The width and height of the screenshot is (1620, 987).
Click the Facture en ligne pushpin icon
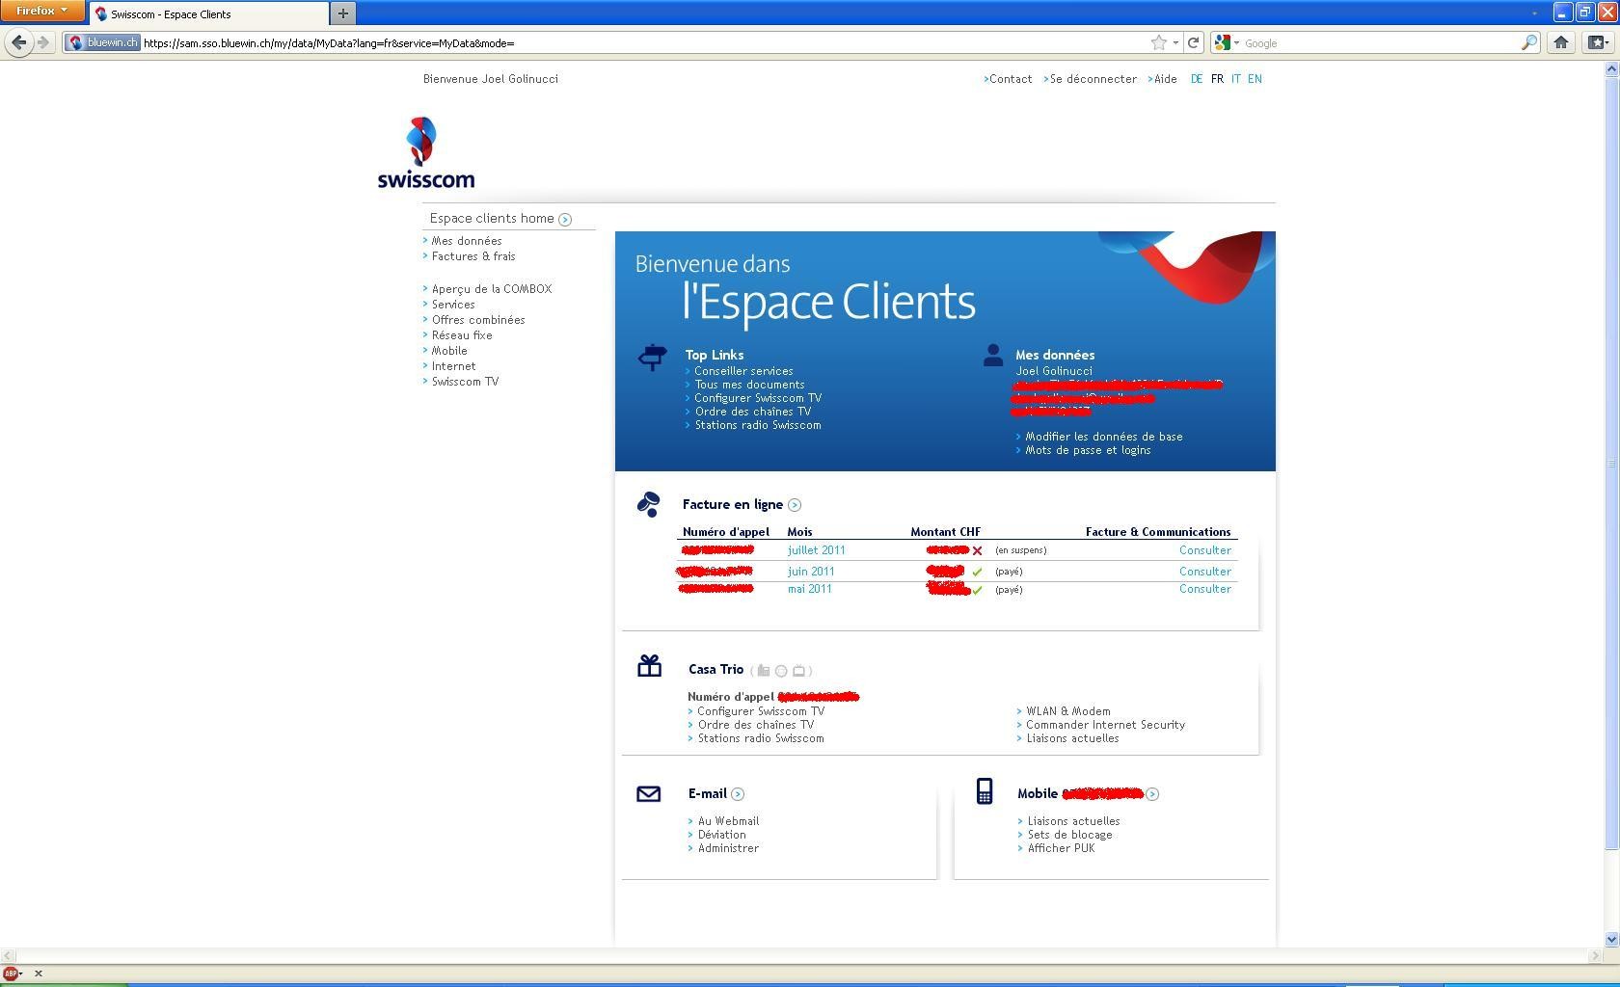coord(649,502)
